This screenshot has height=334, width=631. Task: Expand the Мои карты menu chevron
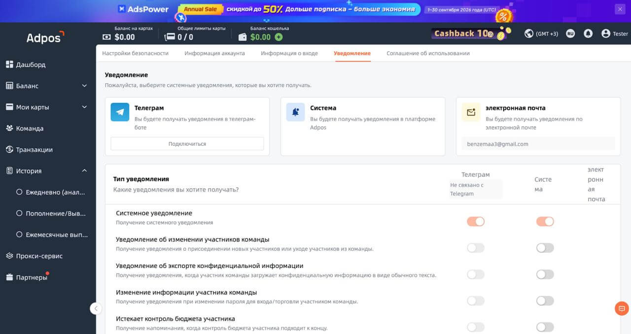pyautogui.click(x=84, y=107)
